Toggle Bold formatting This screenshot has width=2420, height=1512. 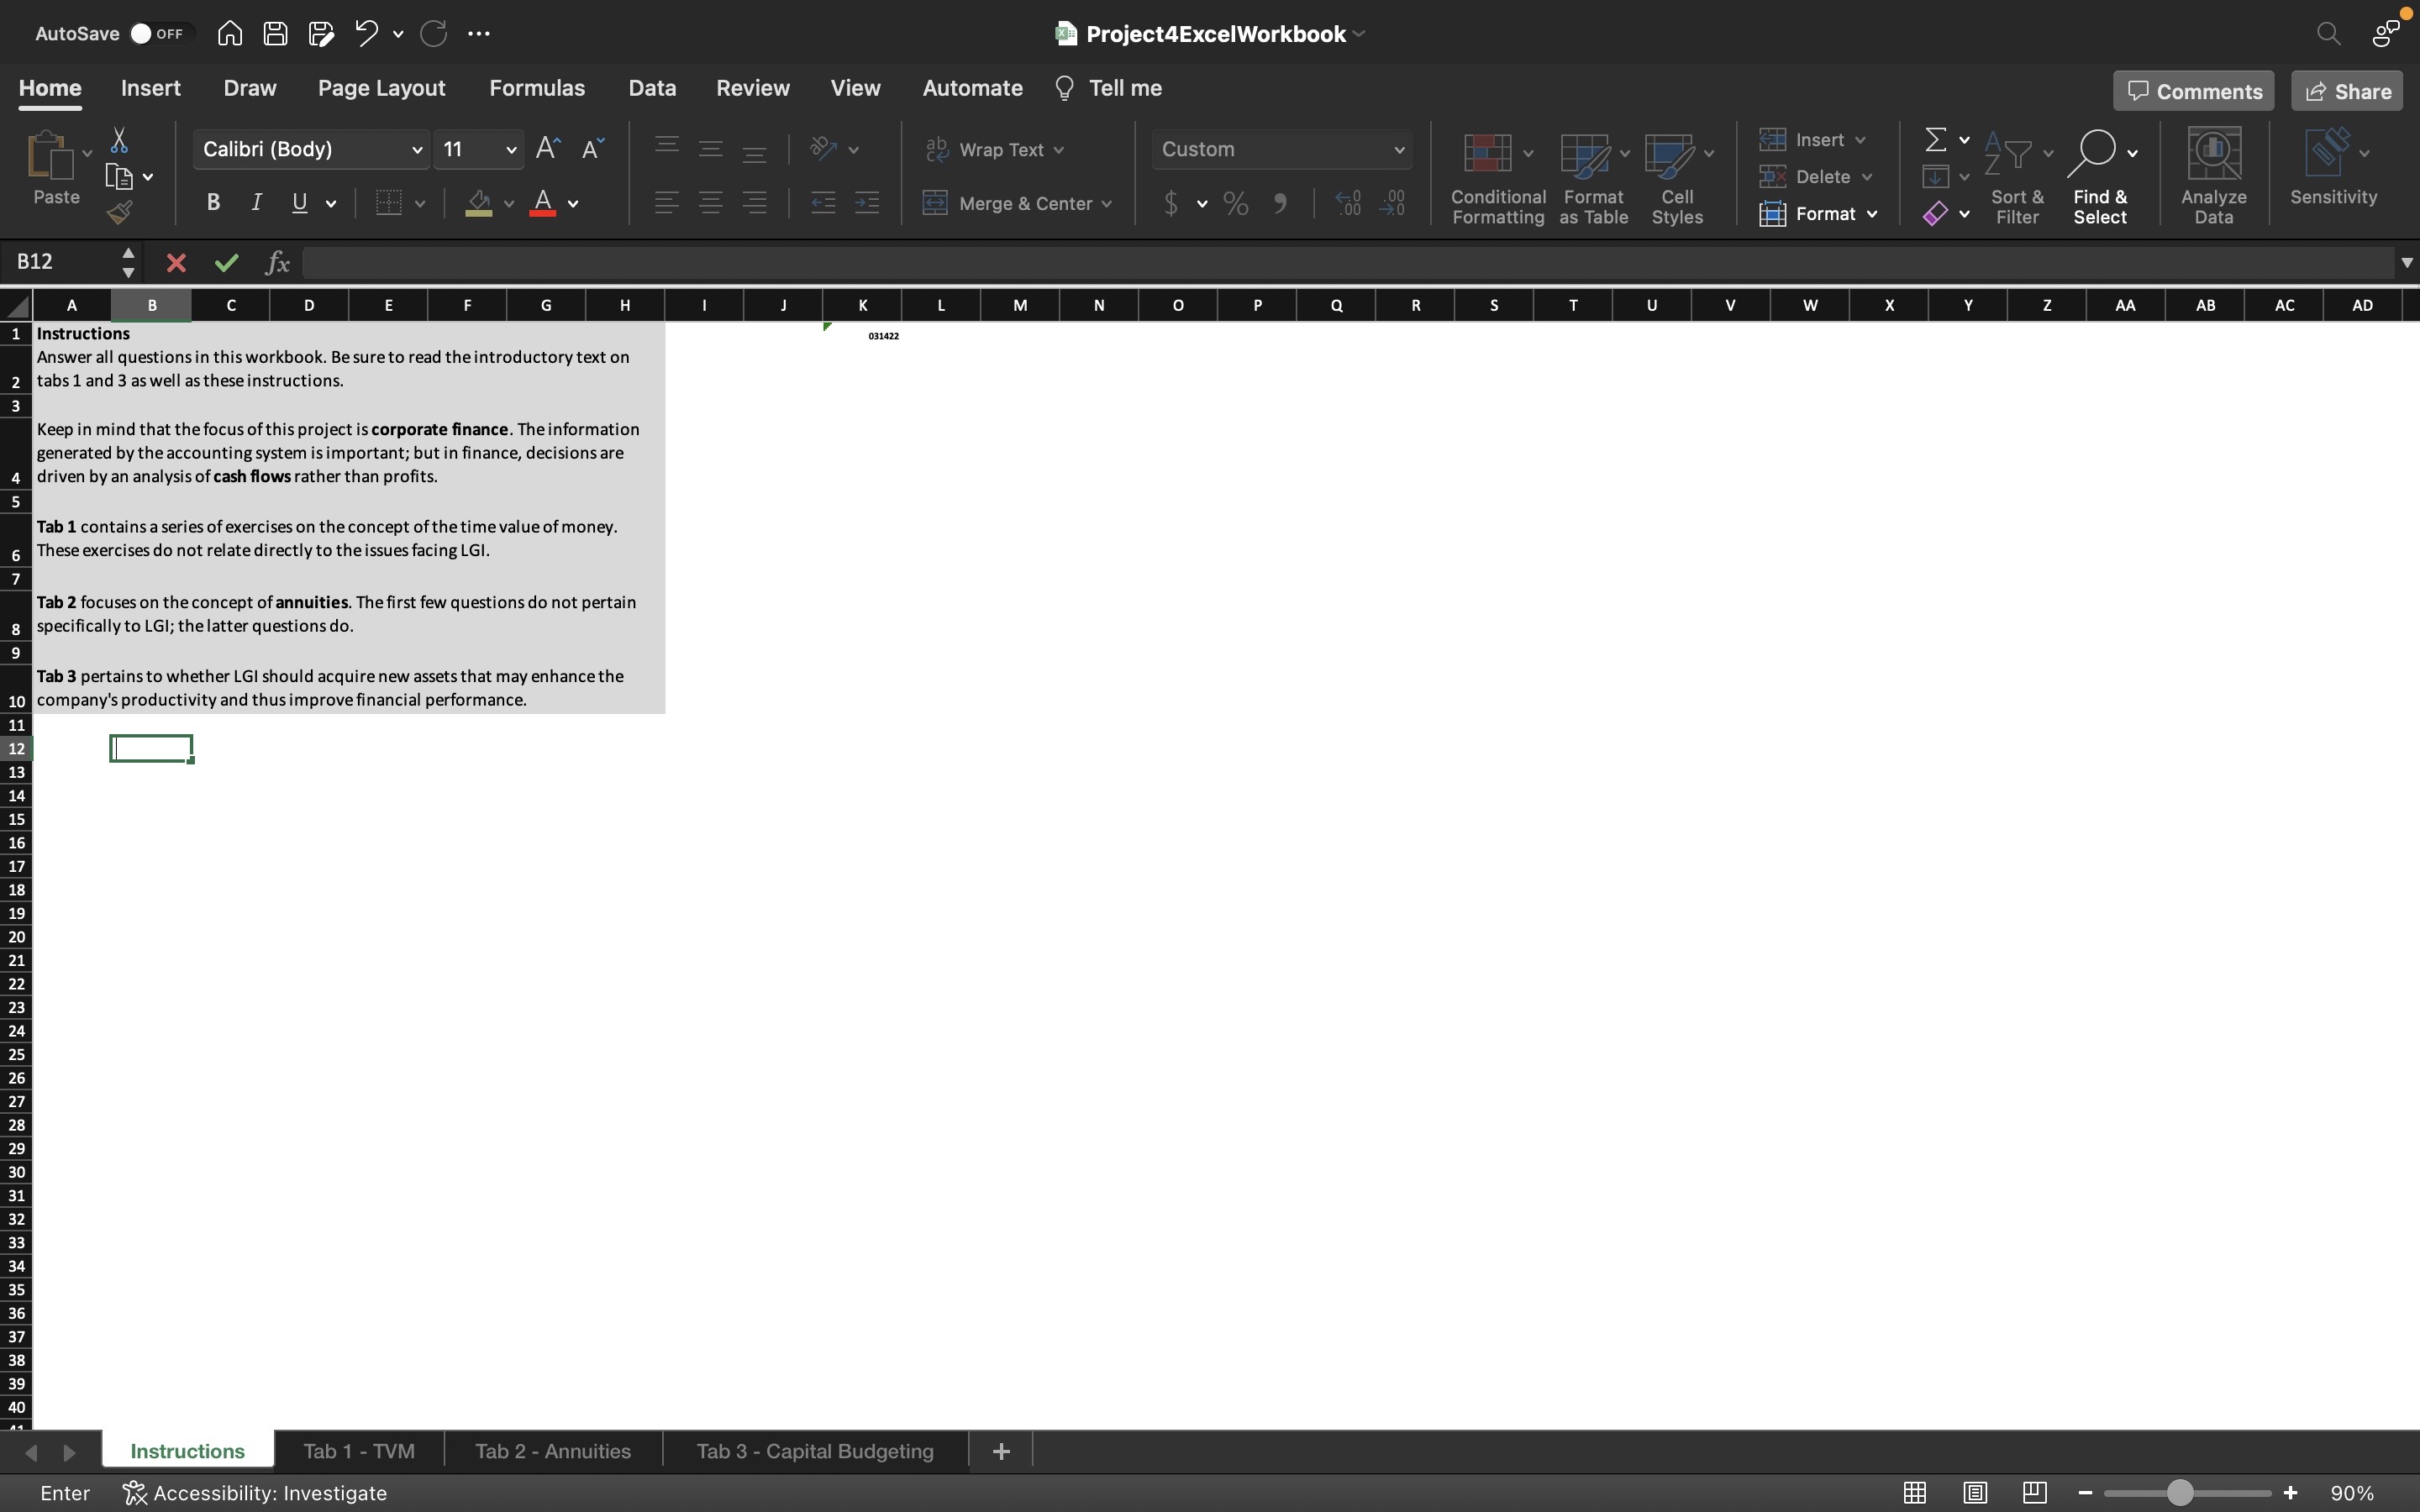213,203
